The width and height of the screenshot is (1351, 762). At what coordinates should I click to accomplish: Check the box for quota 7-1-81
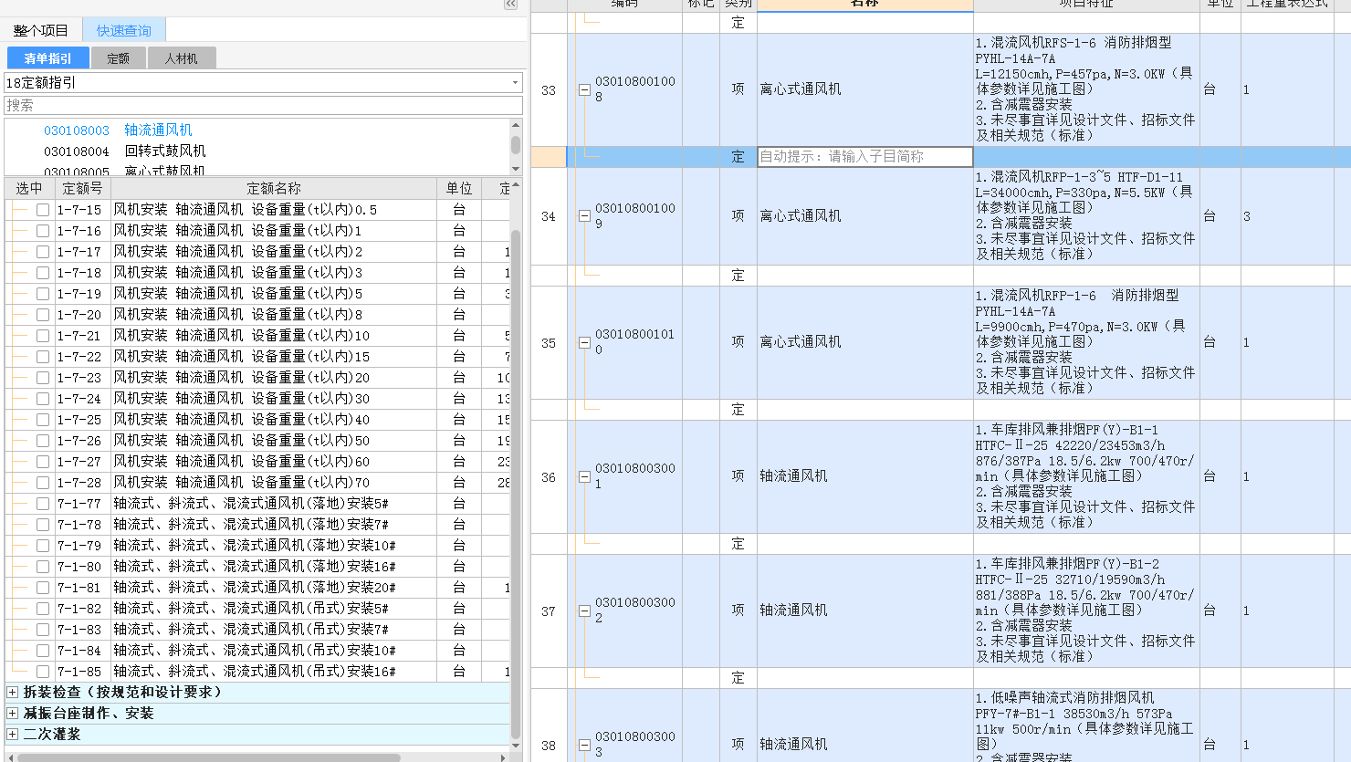[43, 588]
